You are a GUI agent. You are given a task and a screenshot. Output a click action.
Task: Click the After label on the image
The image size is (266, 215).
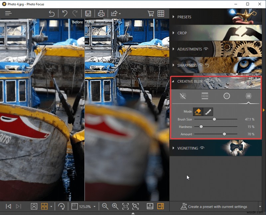coord(90,22)
